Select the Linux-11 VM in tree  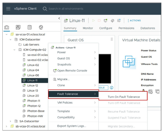click(x=35, y=80)
